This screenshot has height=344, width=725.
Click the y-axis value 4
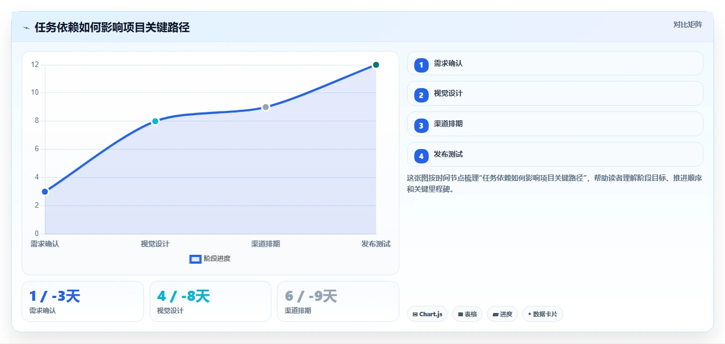[x=37, y=177]
